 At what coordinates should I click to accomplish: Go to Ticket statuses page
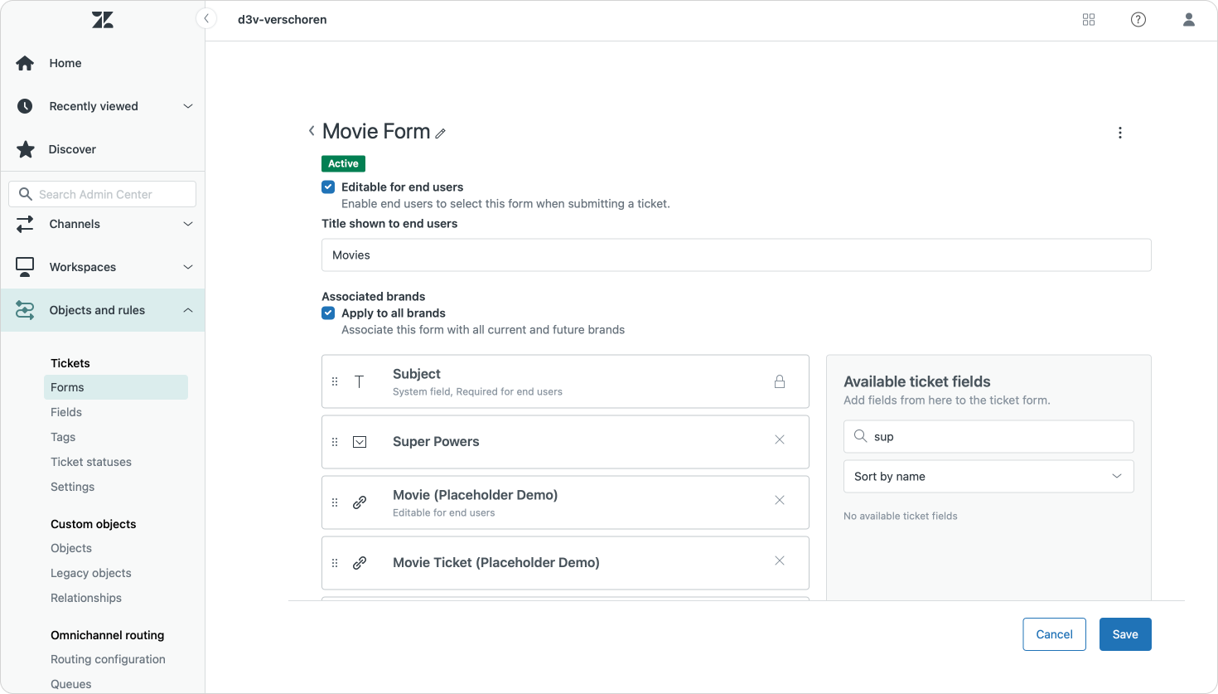(x=91, y=462)
